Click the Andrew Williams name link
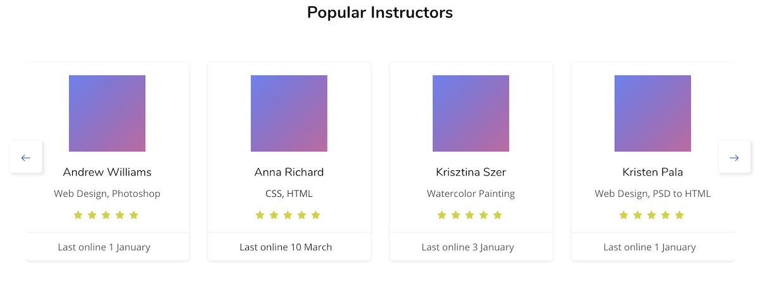This screenshot has width=760, height=283. pyautogui.click(x=107, y=172)
